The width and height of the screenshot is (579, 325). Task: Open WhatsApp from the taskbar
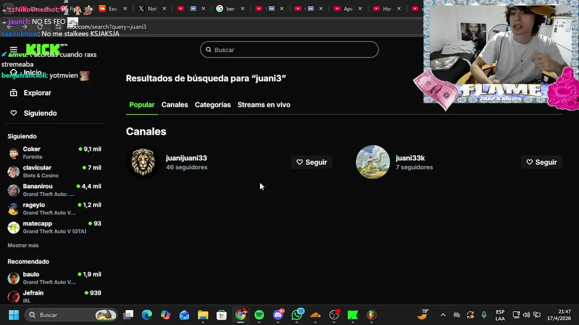click(x=297, y=315)
